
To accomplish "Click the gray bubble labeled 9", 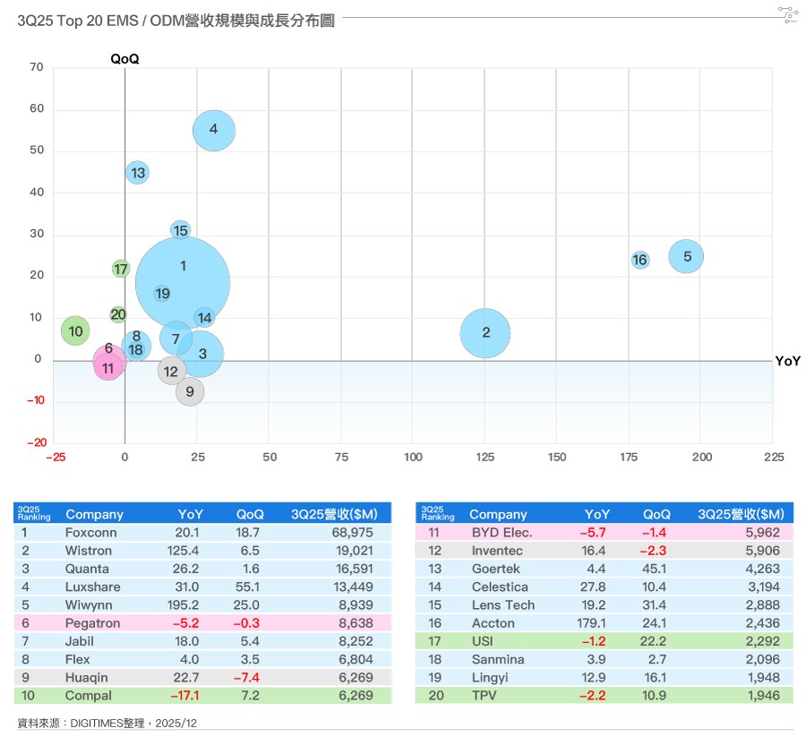I will (189, 391).
